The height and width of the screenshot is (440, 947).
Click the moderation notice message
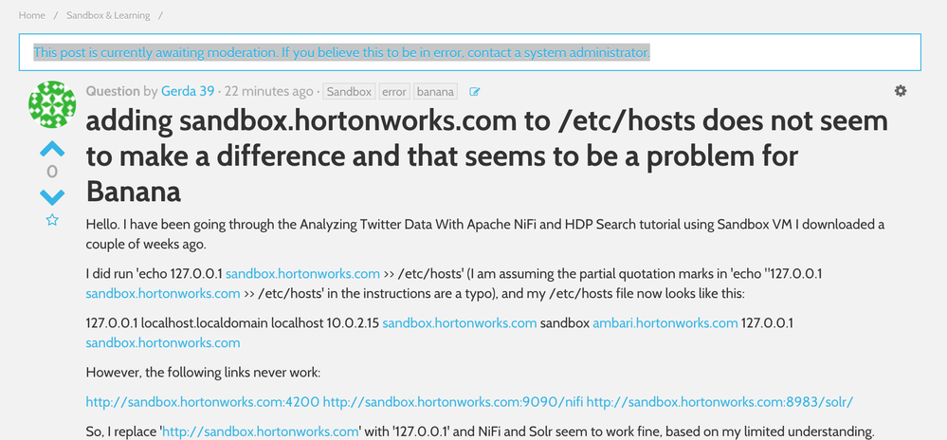341,52
